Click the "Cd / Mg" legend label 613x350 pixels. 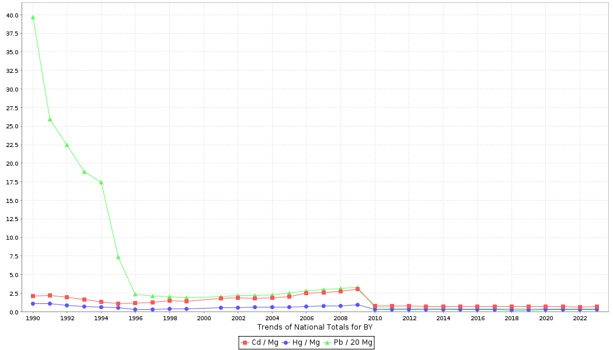pos(264,342)
